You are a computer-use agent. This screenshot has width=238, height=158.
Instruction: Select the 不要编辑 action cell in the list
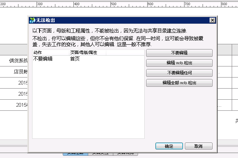coord(43,59)
